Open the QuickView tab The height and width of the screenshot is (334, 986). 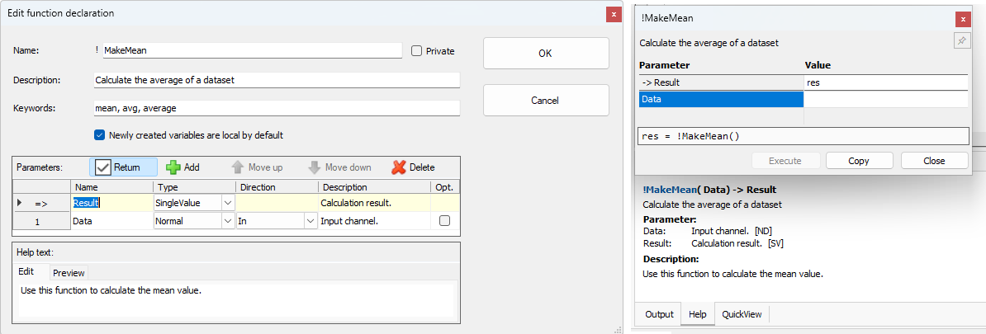(x=742, y=314)
